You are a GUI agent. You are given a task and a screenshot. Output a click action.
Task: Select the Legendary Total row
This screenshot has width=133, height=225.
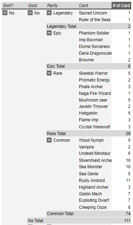tap(88, 26)
